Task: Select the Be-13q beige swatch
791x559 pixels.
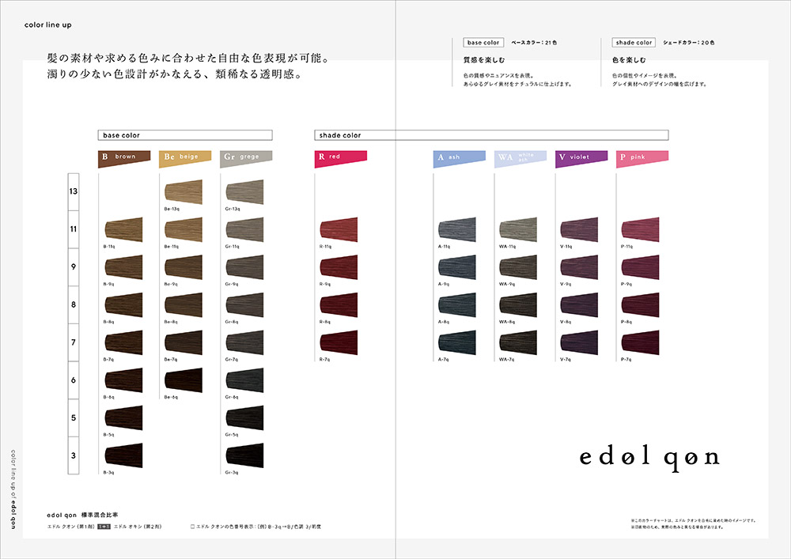Action: (x=184, y=192)
